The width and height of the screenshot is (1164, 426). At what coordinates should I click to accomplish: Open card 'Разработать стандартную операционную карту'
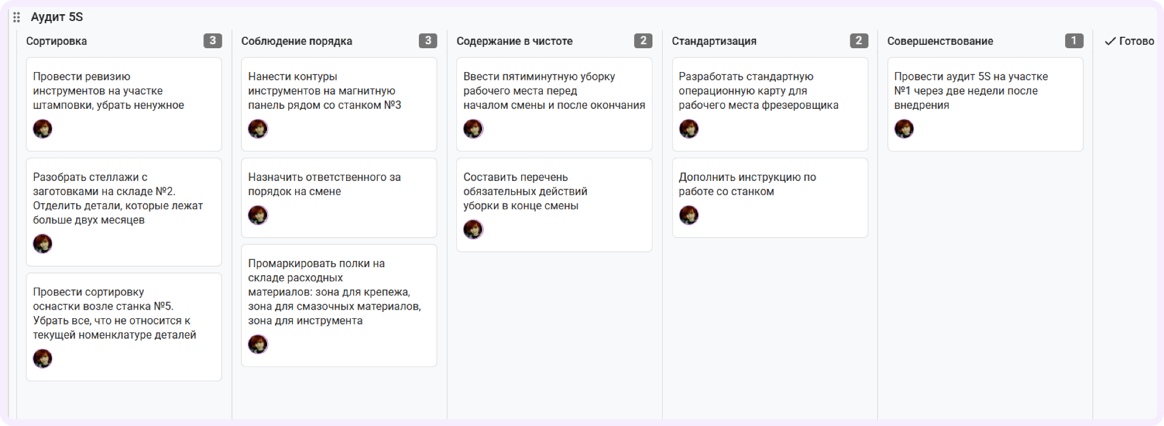click(x=770, y=104)
